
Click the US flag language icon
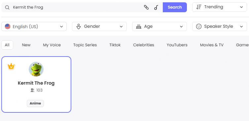8,26
